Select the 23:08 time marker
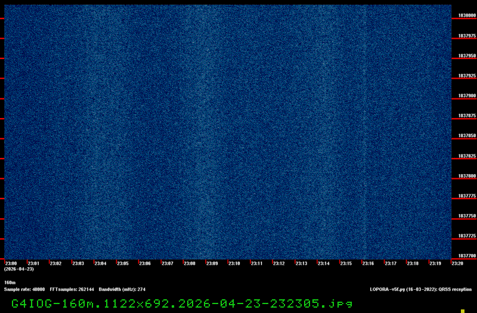The image size is (477, 313). [190, 264]
